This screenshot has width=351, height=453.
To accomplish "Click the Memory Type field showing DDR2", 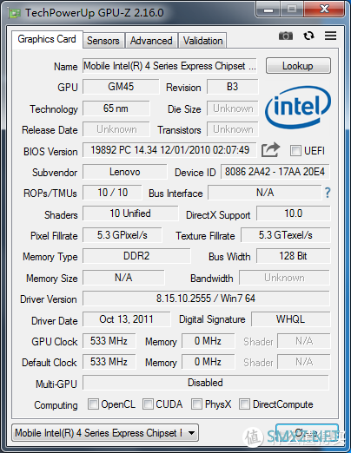I will 136,256.
